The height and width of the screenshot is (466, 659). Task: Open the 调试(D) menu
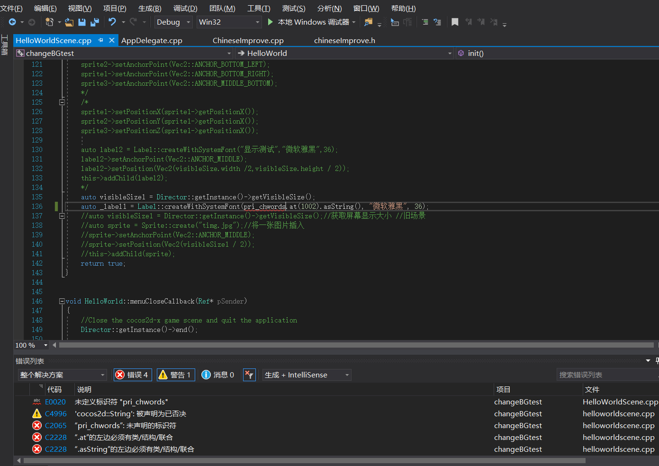coord(185,9)
